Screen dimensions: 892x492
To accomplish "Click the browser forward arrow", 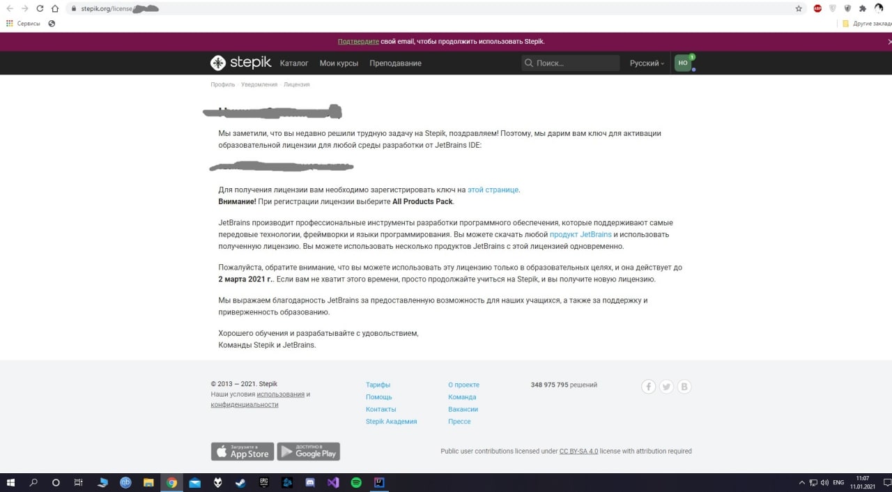I will (24, 8).
